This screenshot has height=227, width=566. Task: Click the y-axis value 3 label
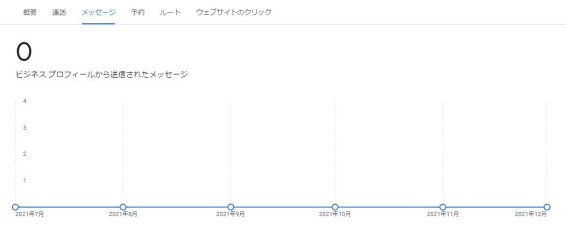(x=25, y=128)
